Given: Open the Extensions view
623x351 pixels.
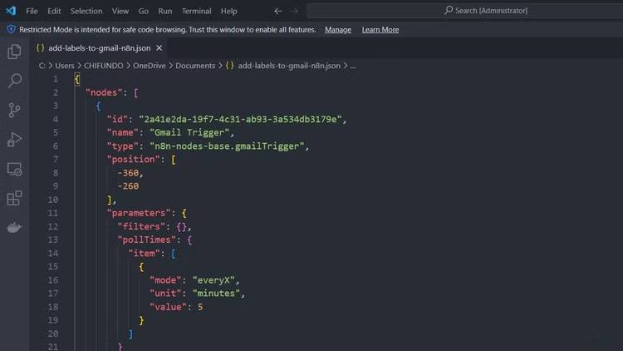Looking at the screenshot, I should (x=14, y=198).
